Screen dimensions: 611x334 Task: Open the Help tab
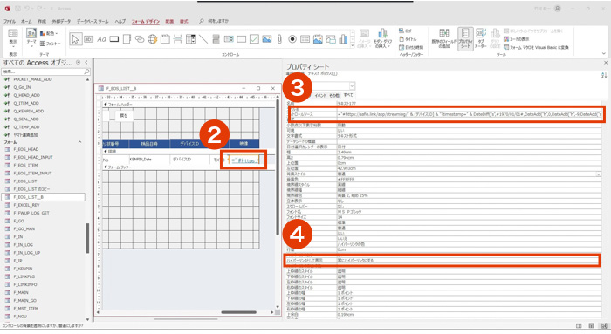point(120,22)
